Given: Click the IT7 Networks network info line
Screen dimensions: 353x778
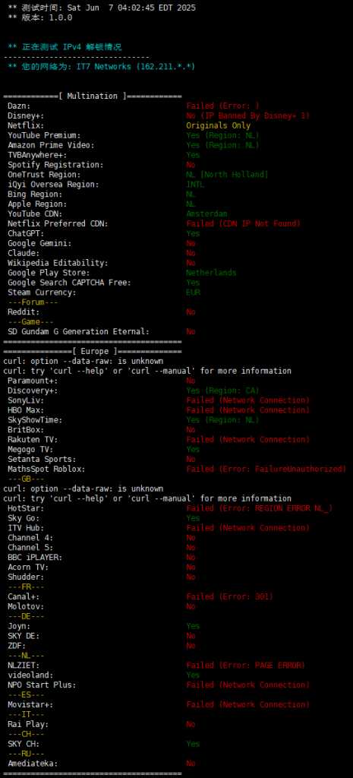Looking at the screenshot, I should [102, 66].
